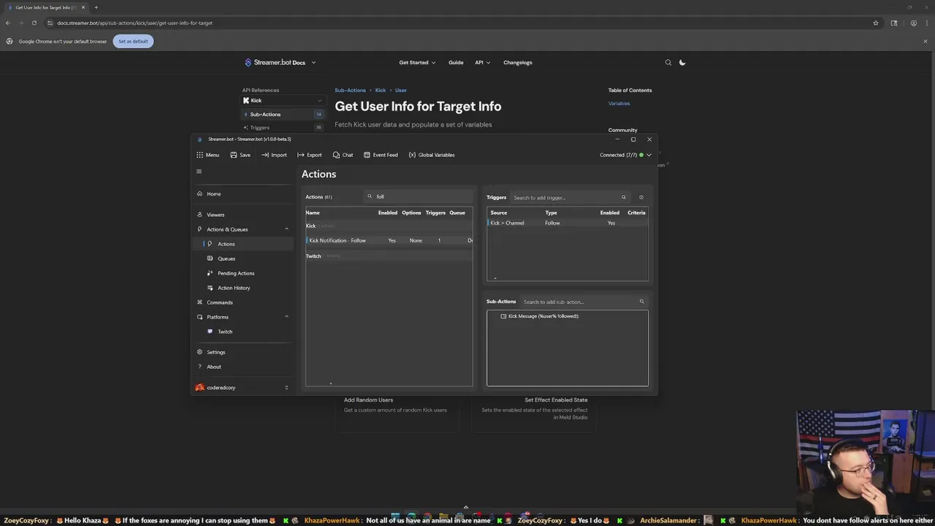This screenshot has height=526, width=935.
Task: Open the Guide docs link
Action: 456,63
